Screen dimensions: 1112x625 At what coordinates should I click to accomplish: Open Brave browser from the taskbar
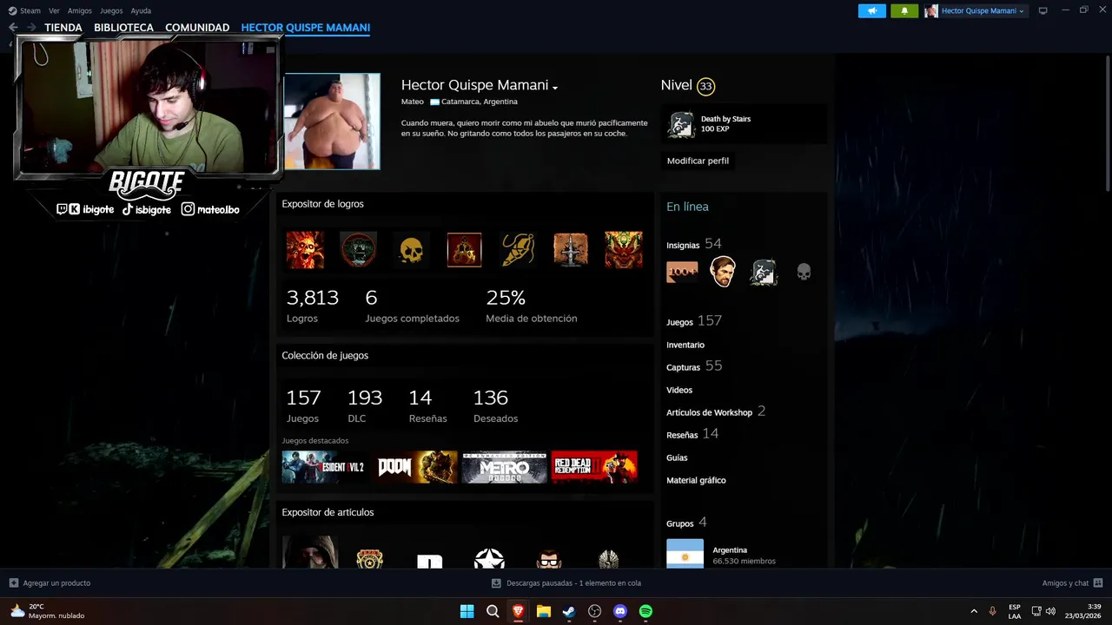pos(519,611)
